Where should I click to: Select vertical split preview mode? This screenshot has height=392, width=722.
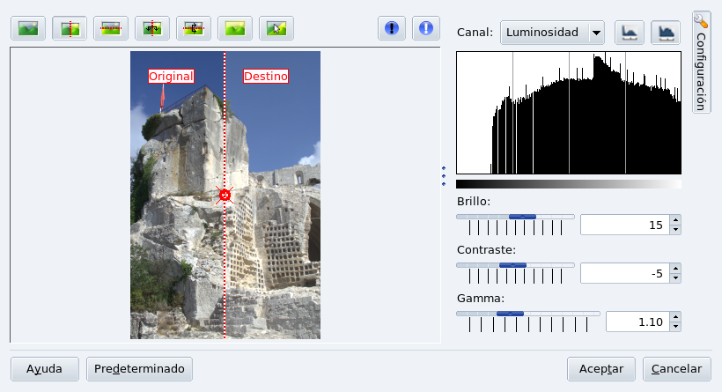[70, 28]
